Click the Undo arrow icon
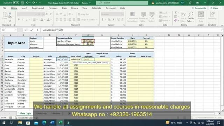224x126 pixels. tap(27, 3)
